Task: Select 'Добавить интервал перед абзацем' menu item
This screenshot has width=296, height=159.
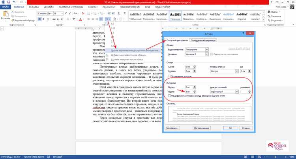Action: (133, 55)
